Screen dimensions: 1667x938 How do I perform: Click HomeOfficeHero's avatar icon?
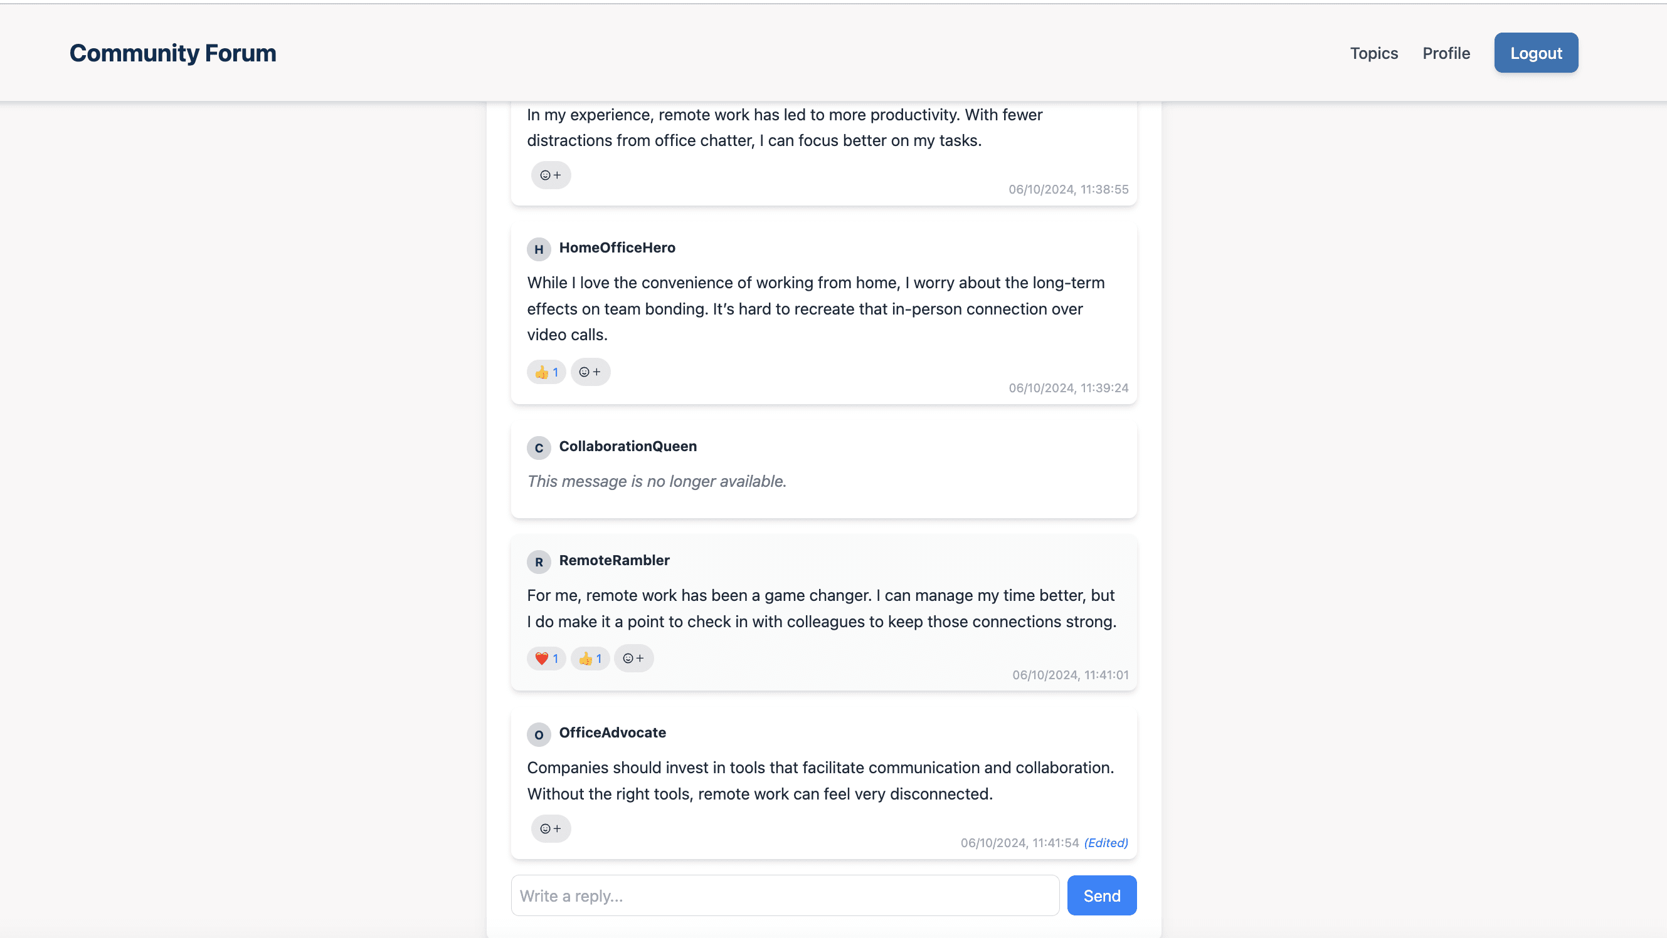tap(538, 249)
